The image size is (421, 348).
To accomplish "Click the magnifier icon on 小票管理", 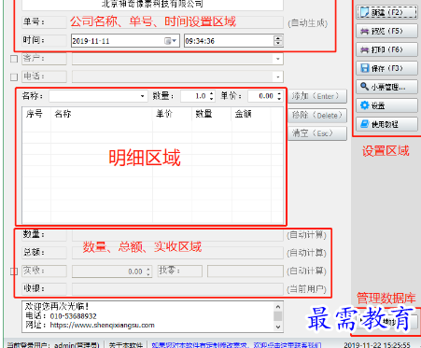I will pyautogui.click(x=364, y=87).
